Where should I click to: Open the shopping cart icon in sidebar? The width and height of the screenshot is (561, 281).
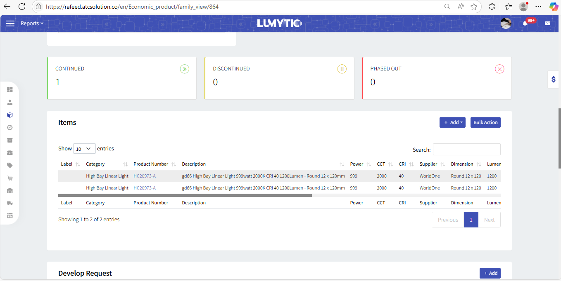(10, 178)
